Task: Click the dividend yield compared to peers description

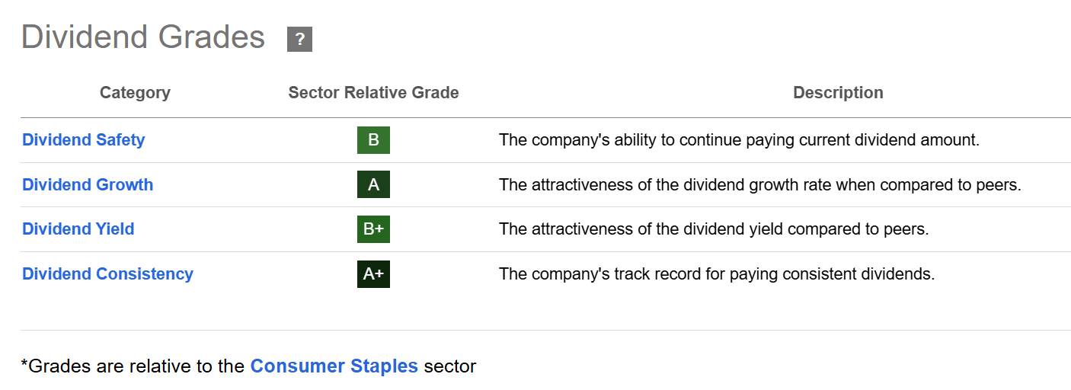Action: coord(714,229)
